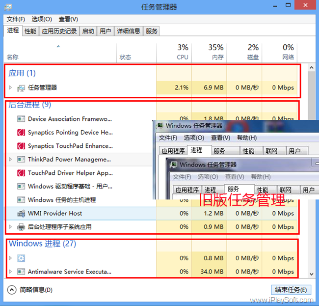The height and width of the screenshot is (306, 319).
Task: Click the Task Manager app icon in row
Action: tap(21, 88)
